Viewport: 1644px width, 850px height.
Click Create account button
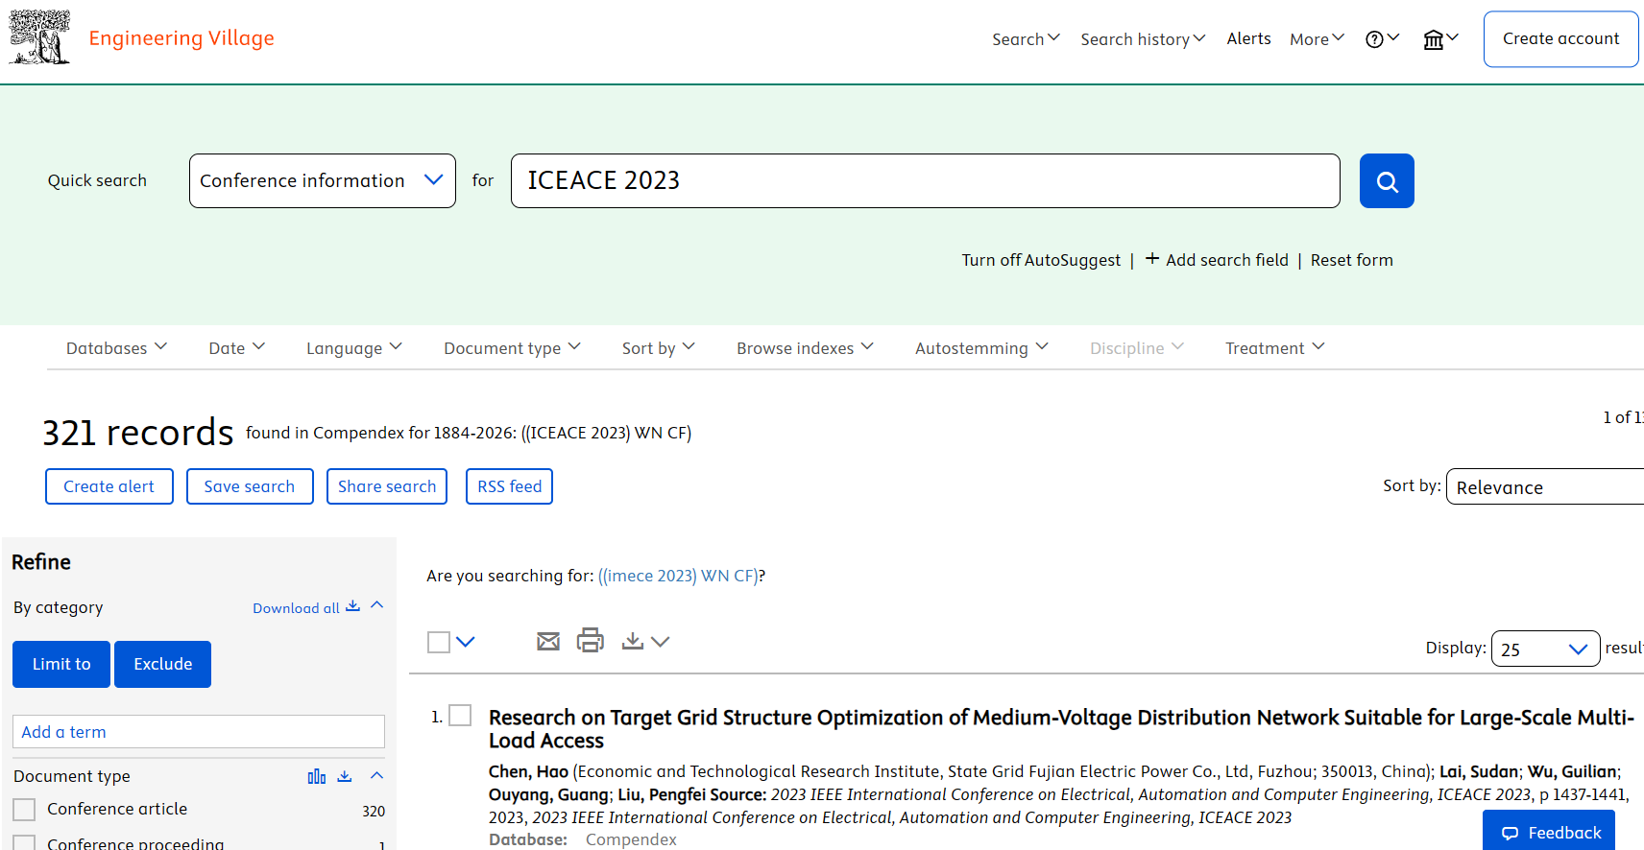point(1560,39)
